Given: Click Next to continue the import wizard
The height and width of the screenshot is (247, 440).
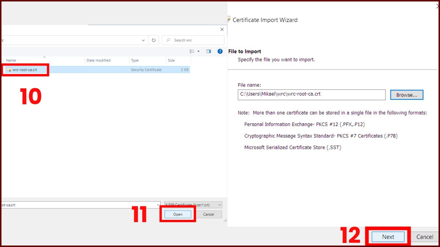Looking at the screenshot, I should coord(388,237).
